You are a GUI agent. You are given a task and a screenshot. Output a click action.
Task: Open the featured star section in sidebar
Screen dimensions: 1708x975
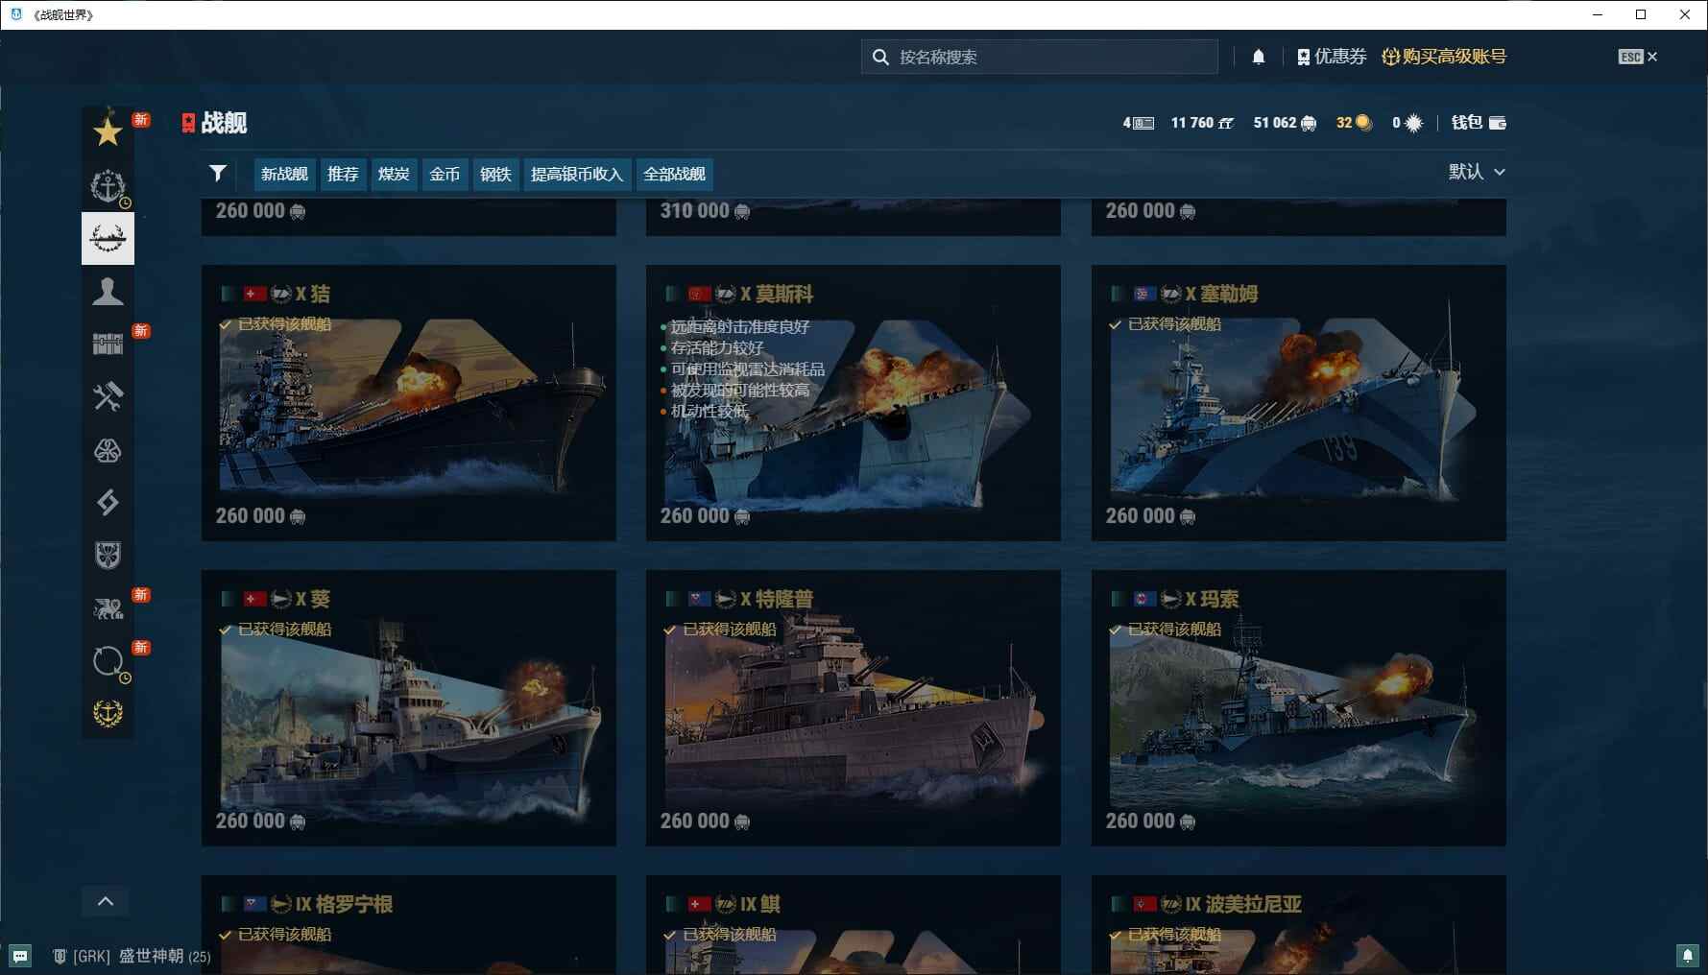pyautogui.click(x=108, y=131)
